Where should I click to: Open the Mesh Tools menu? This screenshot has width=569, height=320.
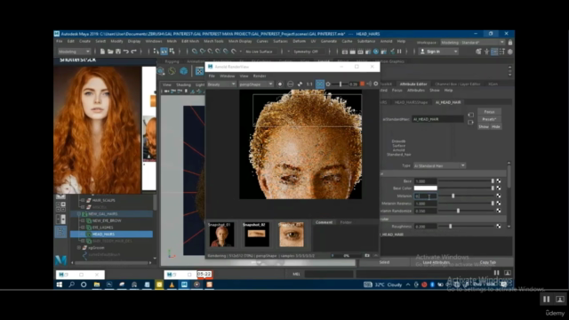(213, 42)
